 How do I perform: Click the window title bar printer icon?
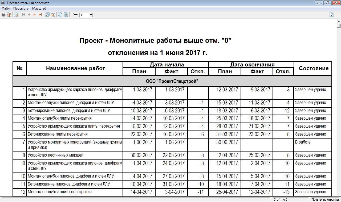[3, 3]
